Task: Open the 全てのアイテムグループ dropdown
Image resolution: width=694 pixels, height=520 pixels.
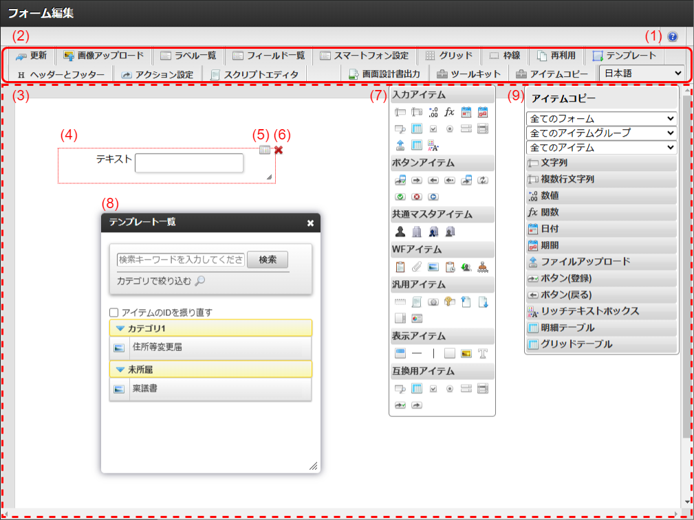Action: [x=600, y=133]
